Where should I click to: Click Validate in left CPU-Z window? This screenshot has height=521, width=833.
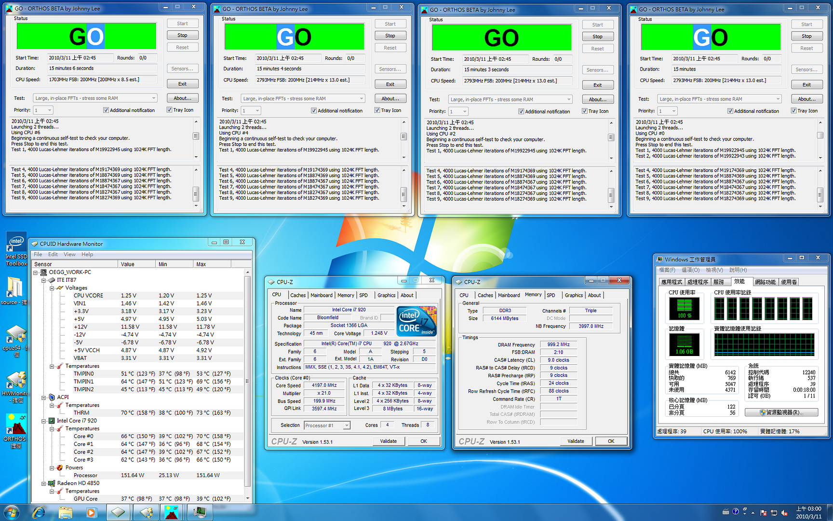tap(389, 441)
